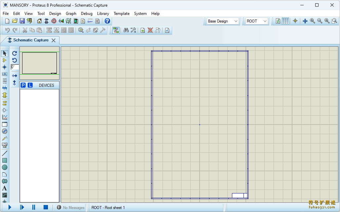Image resolution: width=340 pixels, height=212 pixels.
Task: Select Instruments Mode meter tool
Action: click(x=5, y=145)
